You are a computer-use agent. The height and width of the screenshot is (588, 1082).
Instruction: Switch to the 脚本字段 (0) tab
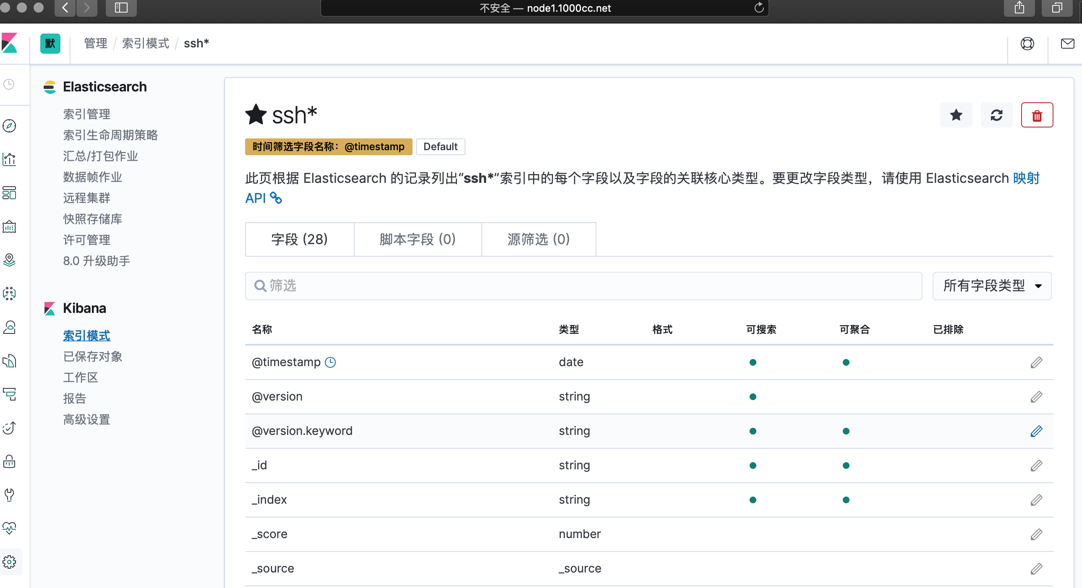[417, 239]
